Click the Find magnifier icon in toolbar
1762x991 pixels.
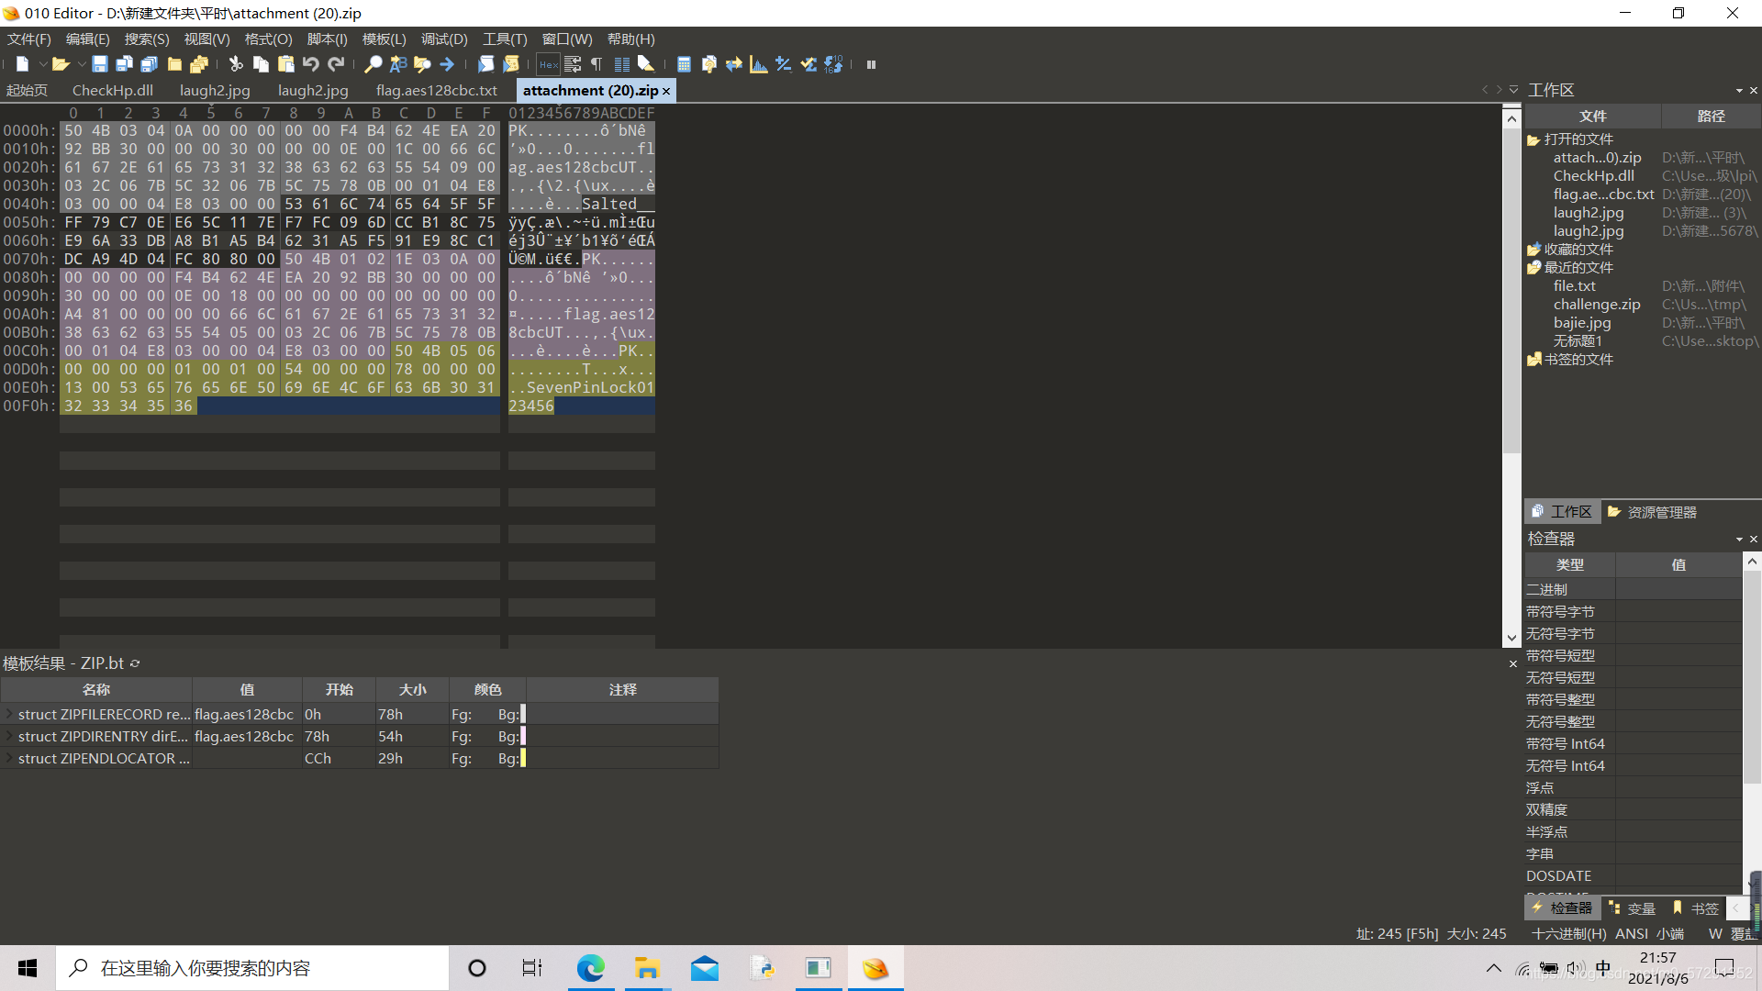point(373,64)
